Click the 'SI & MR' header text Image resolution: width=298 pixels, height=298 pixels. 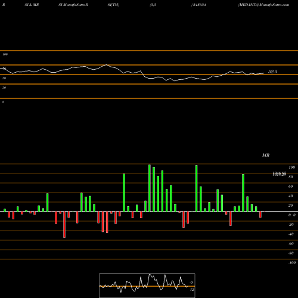pos(32,5)
